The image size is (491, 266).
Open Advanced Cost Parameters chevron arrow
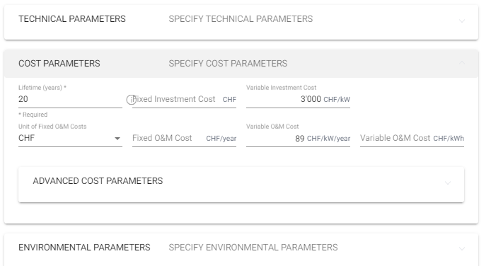[448, 183]
